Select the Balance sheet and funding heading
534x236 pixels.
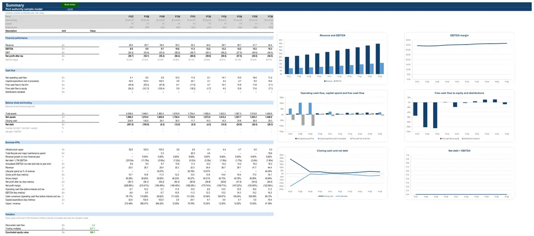pos(19,103)
